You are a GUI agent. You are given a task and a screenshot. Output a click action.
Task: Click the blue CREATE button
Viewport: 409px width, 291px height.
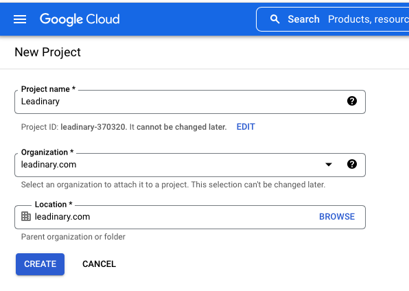click(40, 264)
